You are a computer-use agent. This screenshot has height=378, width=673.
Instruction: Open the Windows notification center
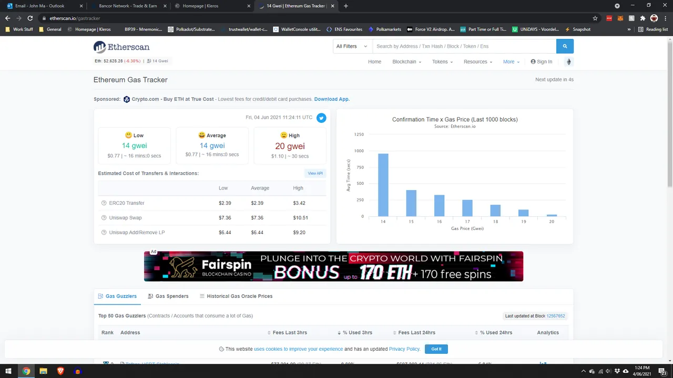[x=662, y=371]
